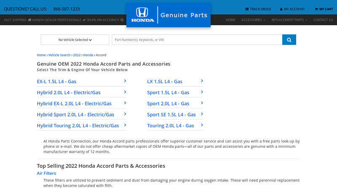Click chevron next to Sport 2.0L L4 - Gas
Image resolution: width=337 pixels, height=189 pixels.
tap(202, 103)
